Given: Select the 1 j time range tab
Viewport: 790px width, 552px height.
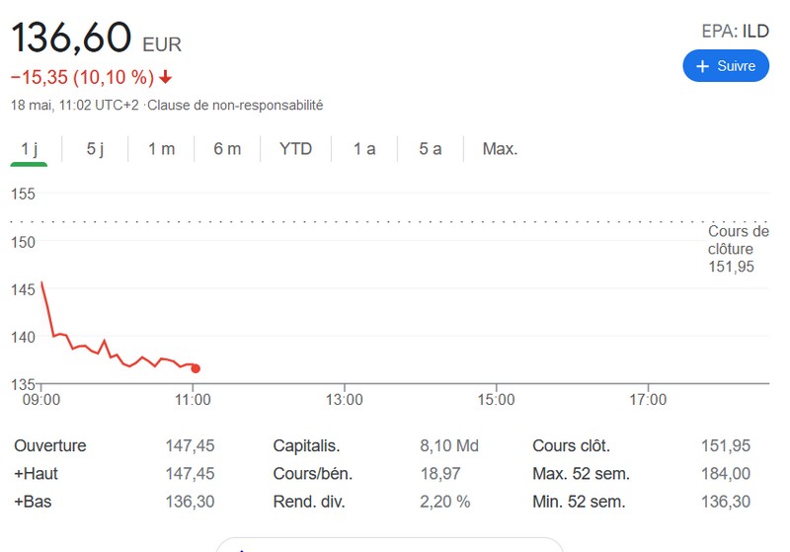Looking at the screenshot, I should [30, 149].
